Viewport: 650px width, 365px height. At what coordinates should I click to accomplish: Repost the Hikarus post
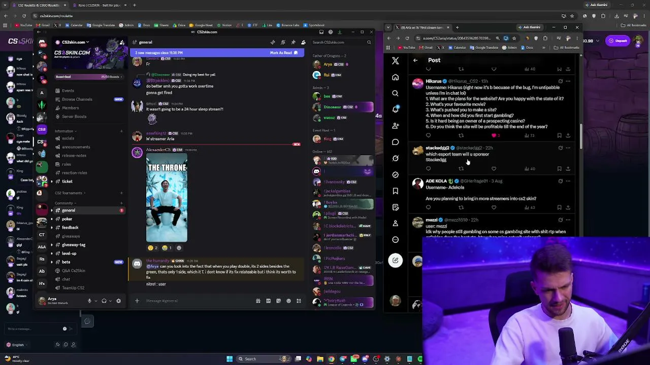pos(461,135)
